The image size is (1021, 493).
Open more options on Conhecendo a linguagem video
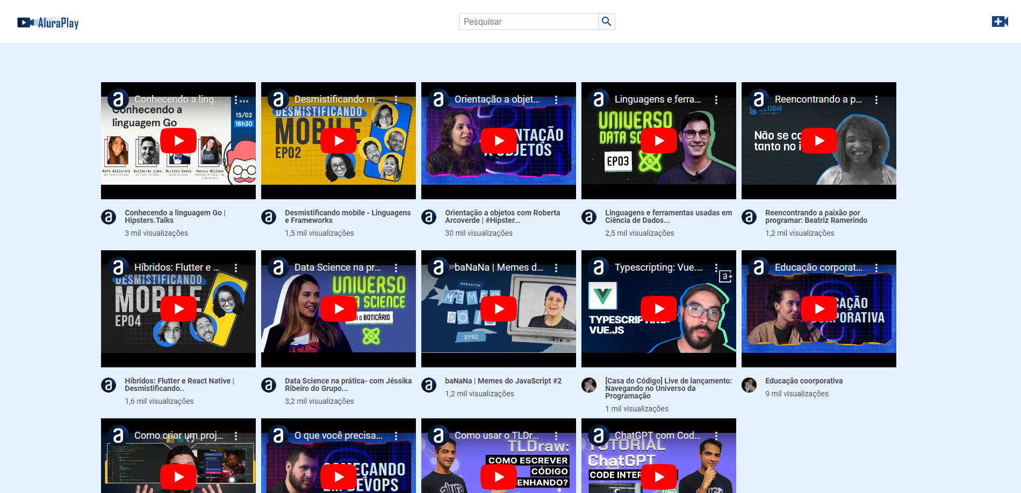[236, 100]
